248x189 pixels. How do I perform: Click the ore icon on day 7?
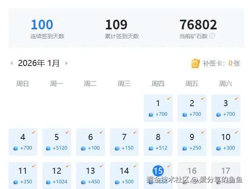[x=117, y=148]
